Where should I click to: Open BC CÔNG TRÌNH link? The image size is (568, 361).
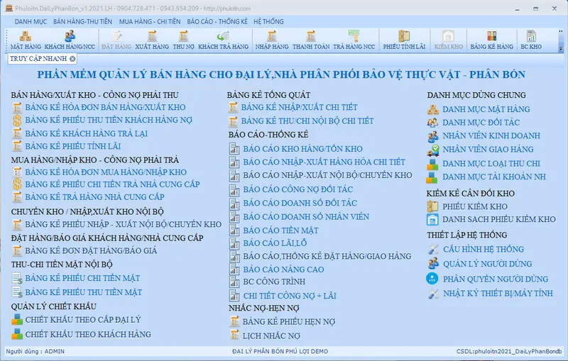(274, 282)
